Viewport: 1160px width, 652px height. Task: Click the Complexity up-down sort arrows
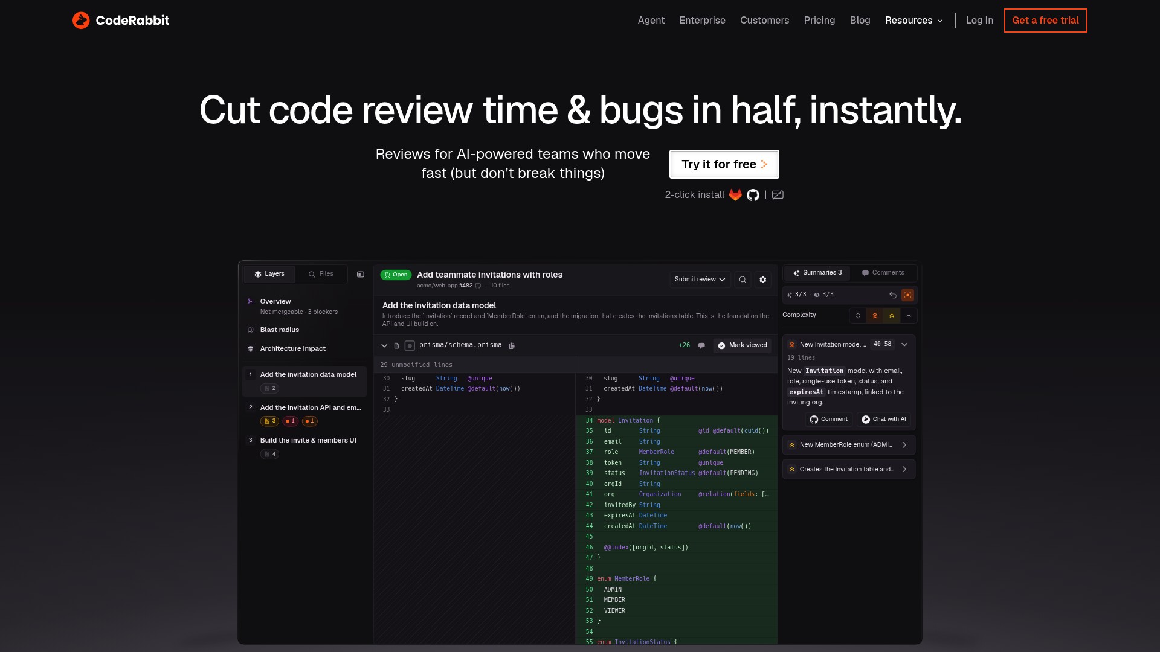[858, 315]
